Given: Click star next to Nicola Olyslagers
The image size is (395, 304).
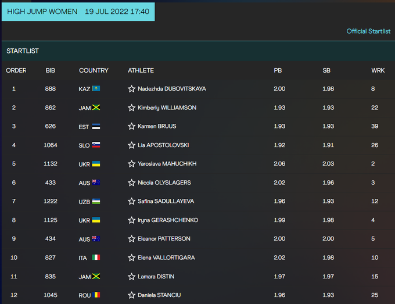Looking at the screenshot, I should pyautogui.click(x=131, y=183).
